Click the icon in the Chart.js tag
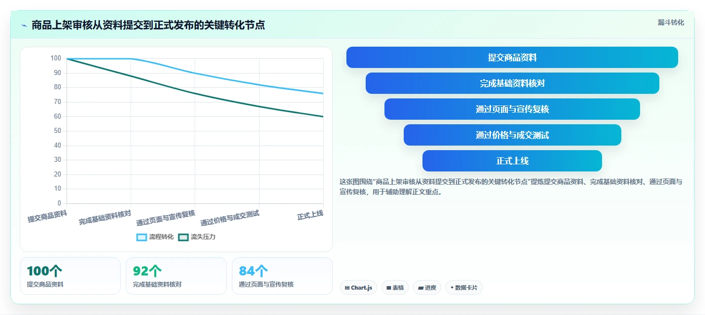Screen dimensions: 705x315 [x=347, y=288]
